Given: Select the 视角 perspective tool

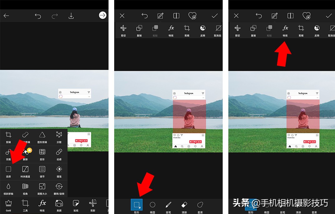Looking at the screenshot, I should [25, 189].
